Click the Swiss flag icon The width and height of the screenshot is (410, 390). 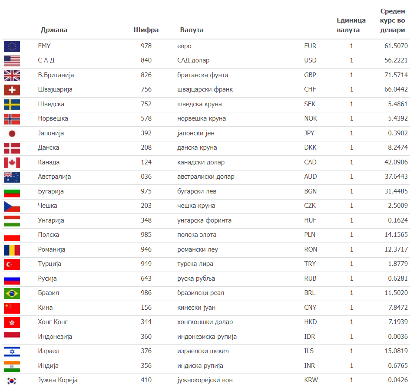(x=12, y=90)
